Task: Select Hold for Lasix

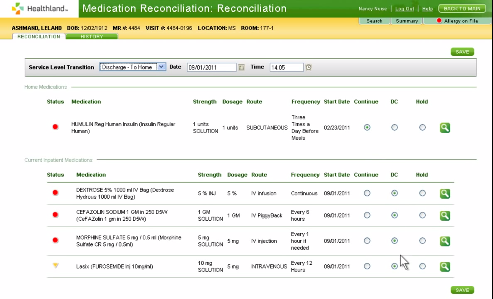Action: click(422, 266)
